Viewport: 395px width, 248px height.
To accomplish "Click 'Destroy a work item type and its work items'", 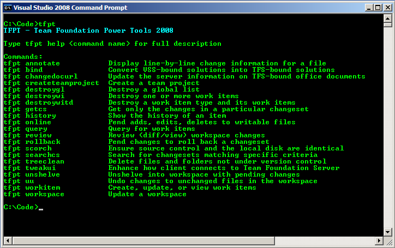I will 202,102.
